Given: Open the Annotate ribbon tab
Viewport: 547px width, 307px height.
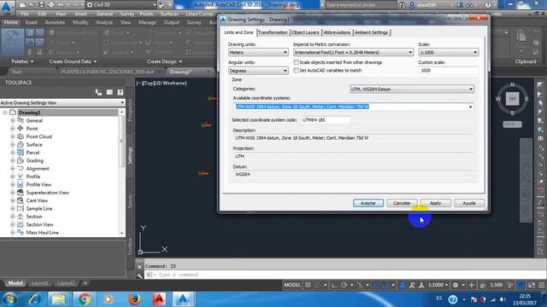Looking at the screenshot, I should click(55, 22).
